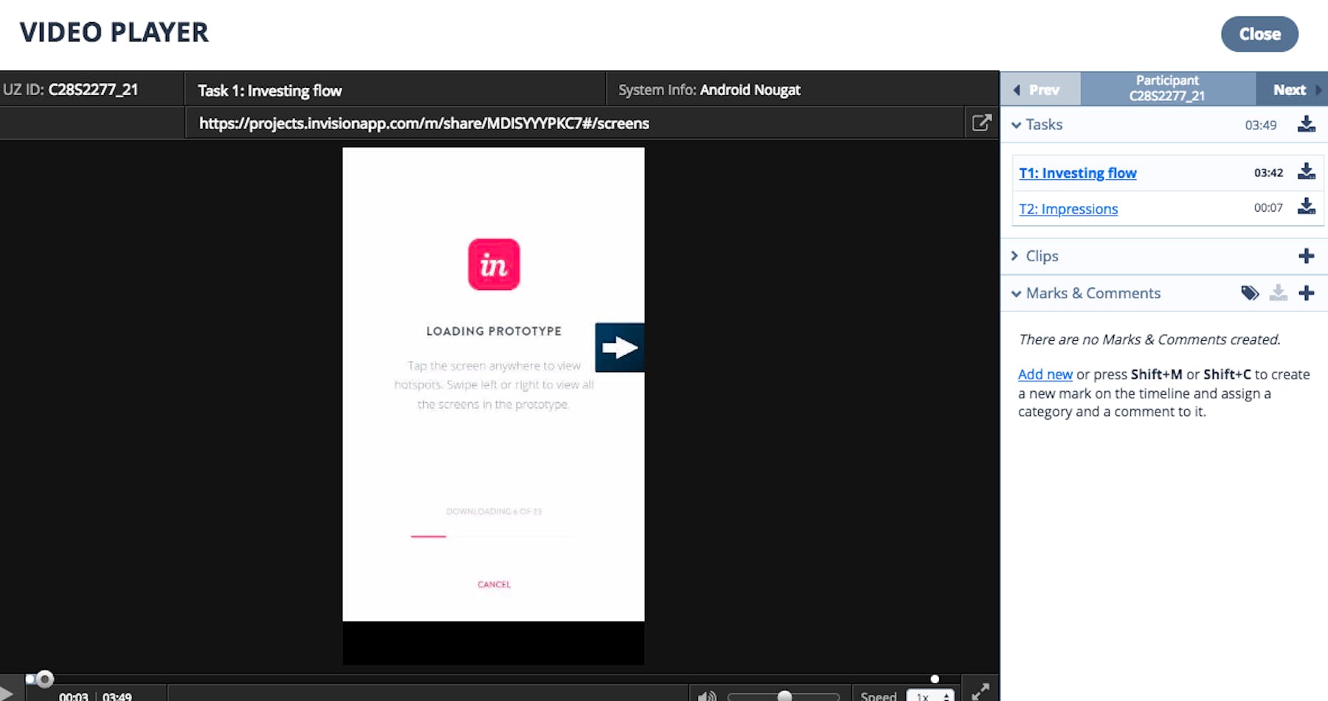Click the UZ ID C28S2277_21 text
The image size is (1328, 701).
click(x=71, y=89)
